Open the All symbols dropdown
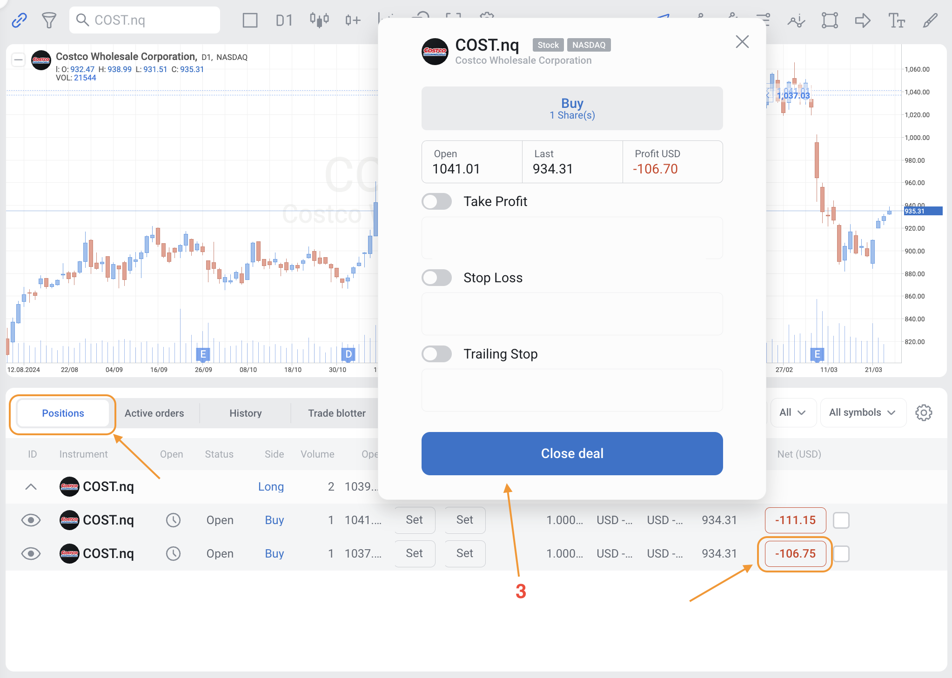 (862, 412)
